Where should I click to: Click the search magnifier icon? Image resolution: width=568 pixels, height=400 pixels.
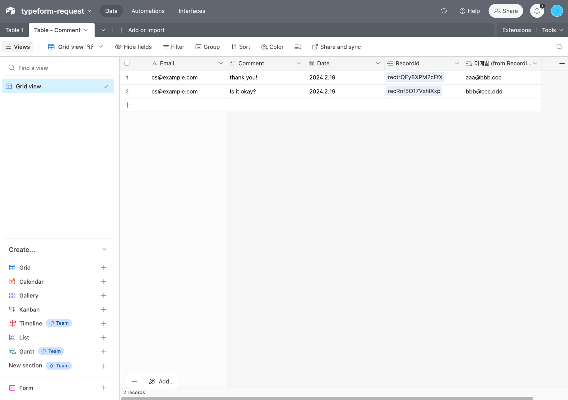tap(559, 47)
